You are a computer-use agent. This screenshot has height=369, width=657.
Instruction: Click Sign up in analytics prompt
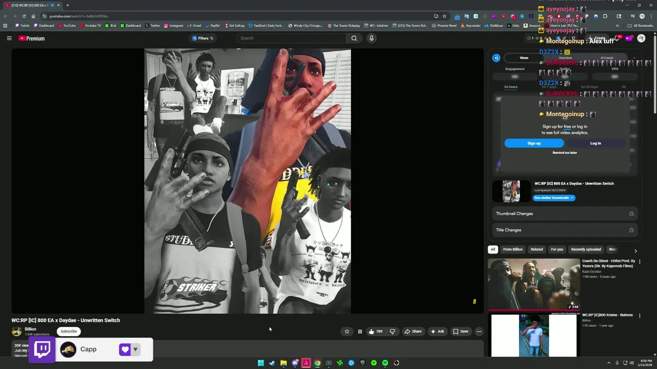(534, 143)
